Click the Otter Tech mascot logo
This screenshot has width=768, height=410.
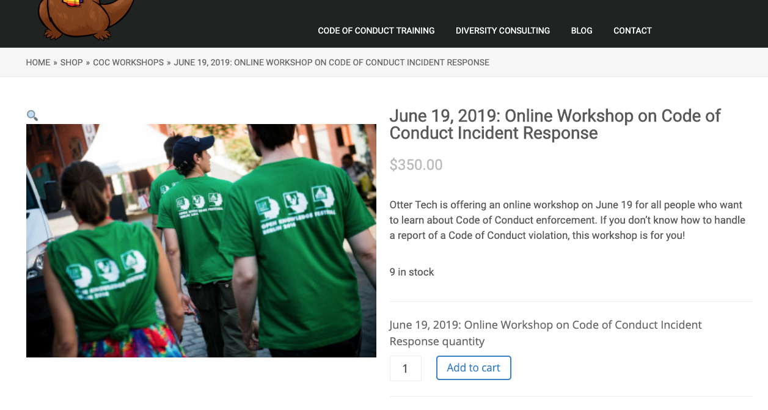(x=86, y=20)
